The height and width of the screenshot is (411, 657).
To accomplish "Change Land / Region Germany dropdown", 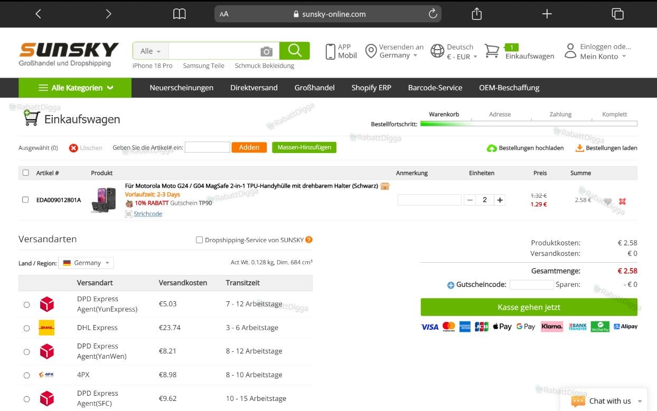I will tap(86, 263).
